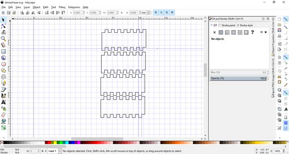Image resolution: width=289 pixels, height=154 pixels.
Task: Toggle the enable snapping button
Action: [286, 19]
